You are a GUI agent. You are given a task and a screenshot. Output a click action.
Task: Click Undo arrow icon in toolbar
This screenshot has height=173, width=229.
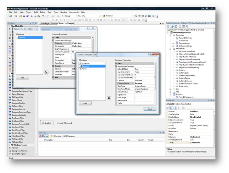[43, 16]
